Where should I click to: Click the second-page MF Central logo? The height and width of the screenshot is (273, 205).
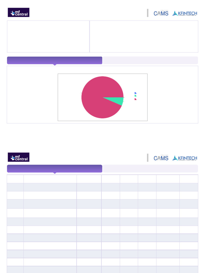point(19,157)
